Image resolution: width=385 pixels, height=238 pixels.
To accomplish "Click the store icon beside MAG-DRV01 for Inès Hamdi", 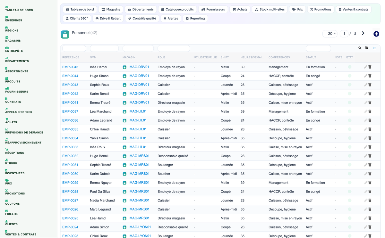I will tap(124, 67).
